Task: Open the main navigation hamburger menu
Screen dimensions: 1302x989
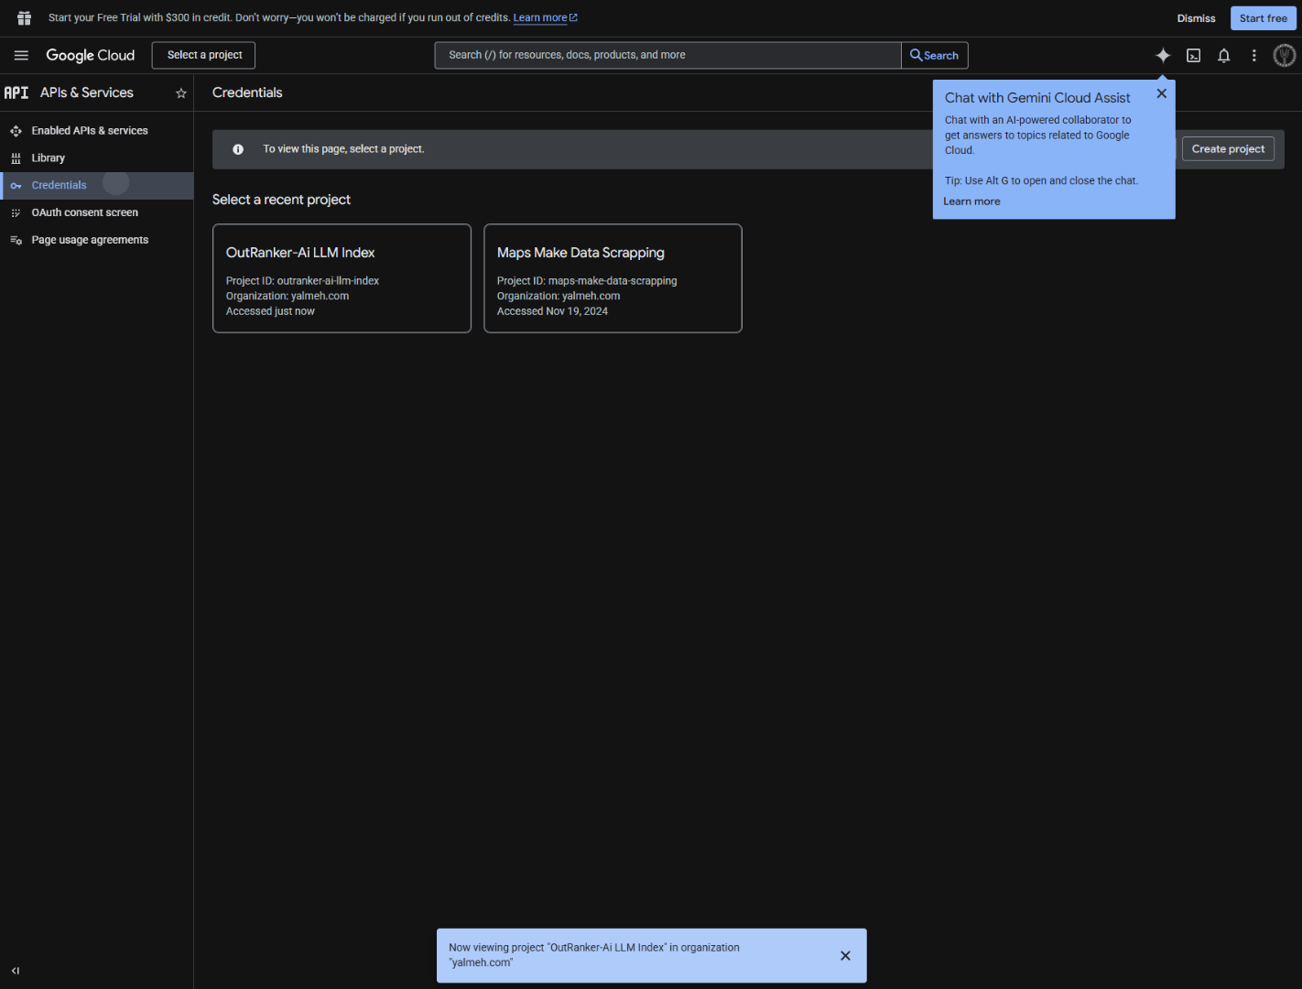Action: click(x=21, y=56)
